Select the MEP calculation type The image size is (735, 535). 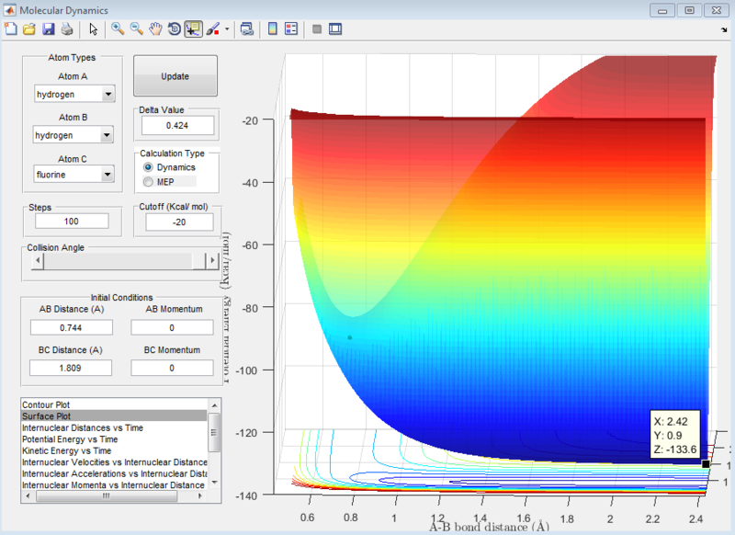(x=149, y=182)
